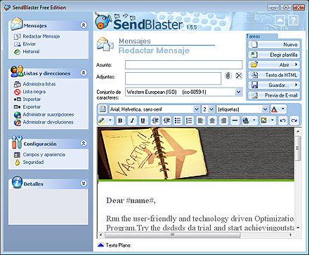
Task: Click the Historial icon in Mensajes
Action: click(17, 52)
